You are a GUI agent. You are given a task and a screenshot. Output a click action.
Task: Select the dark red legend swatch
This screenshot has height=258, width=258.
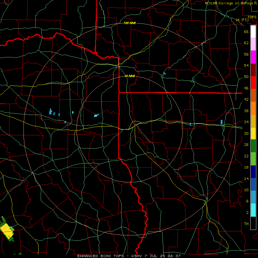click(253, 70)
